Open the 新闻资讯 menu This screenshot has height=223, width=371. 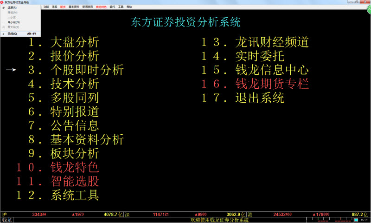pyautogui.click(x=88, y=7)
